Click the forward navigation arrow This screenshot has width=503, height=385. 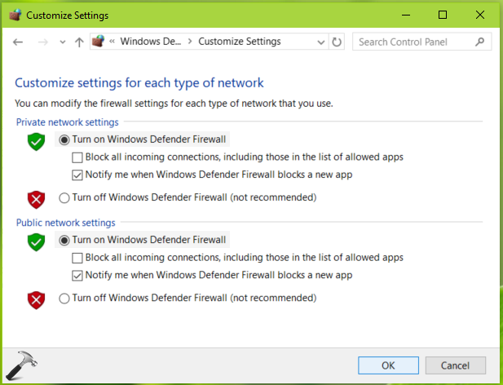tap(42, 42)
